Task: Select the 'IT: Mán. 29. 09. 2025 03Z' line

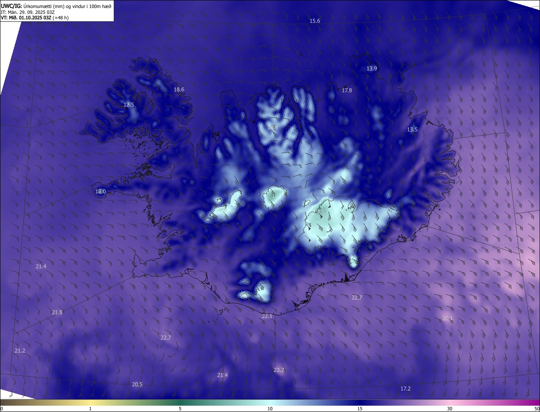Action: (28, 12)
